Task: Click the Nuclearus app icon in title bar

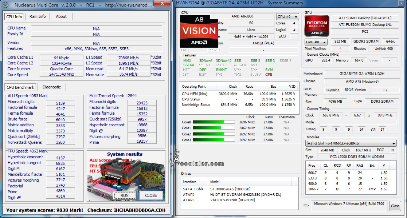Action: (5, 5)
